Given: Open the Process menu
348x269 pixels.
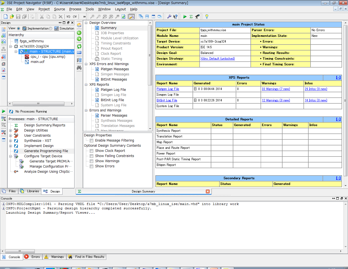Looking at the screenshot, I should coord(75,9).
